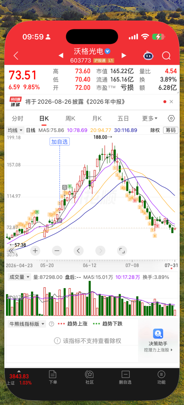The width and height of the screenshot is (184, 405).
Task: Select the 周K tab
Action: tap(70, 118)
